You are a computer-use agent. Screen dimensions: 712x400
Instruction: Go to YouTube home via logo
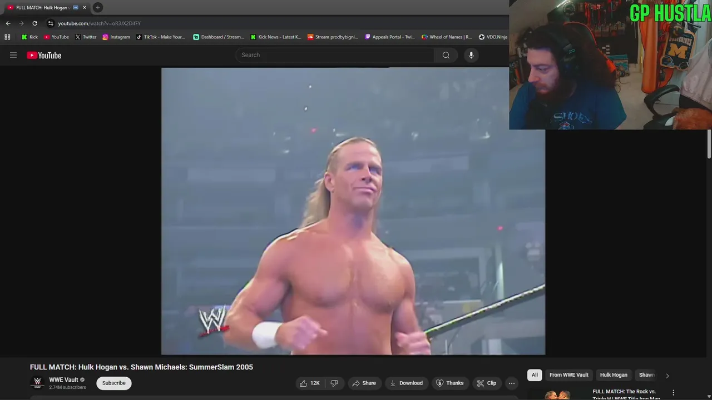click(44, 55)
